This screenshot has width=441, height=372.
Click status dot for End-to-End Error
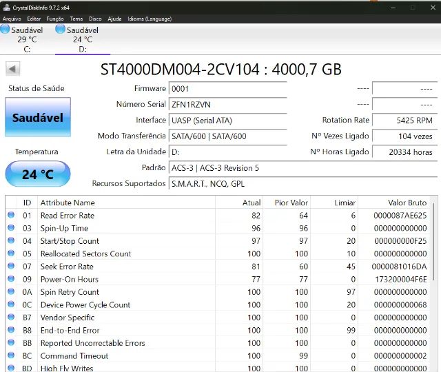click(x=11, y=329)
